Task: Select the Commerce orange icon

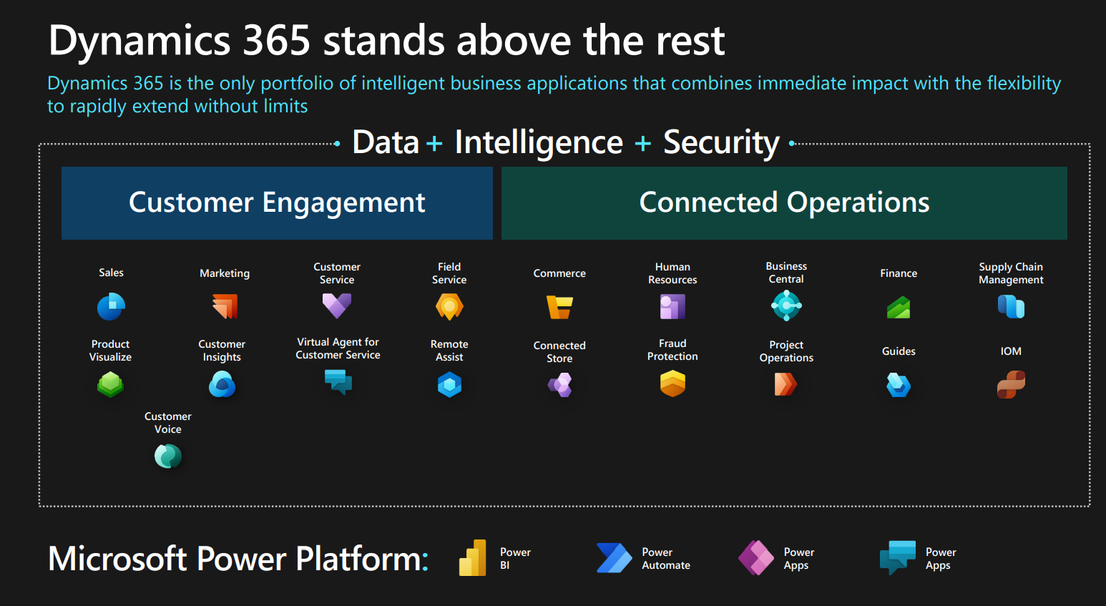Action: (559, 307)
